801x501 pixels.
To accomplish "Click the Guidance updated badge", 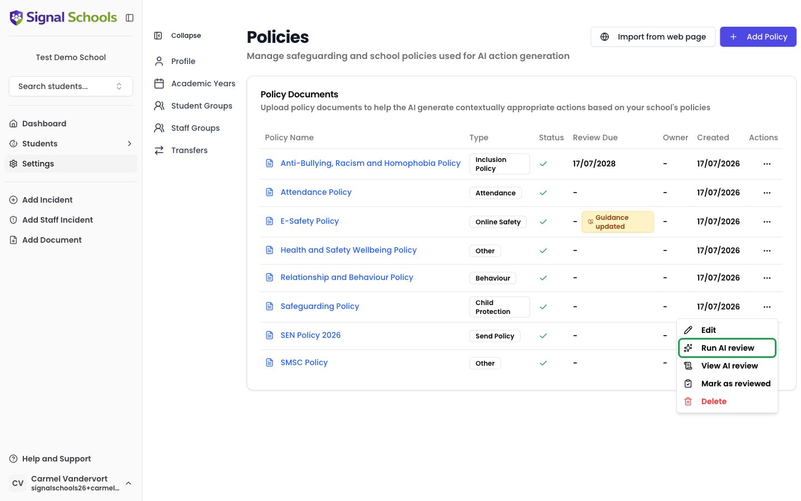I will 618,222.
